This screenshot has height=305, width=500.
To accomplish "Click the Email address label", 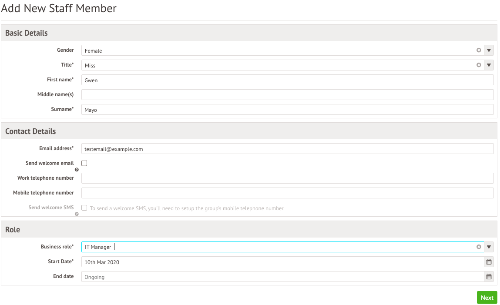I will [57, 148].
